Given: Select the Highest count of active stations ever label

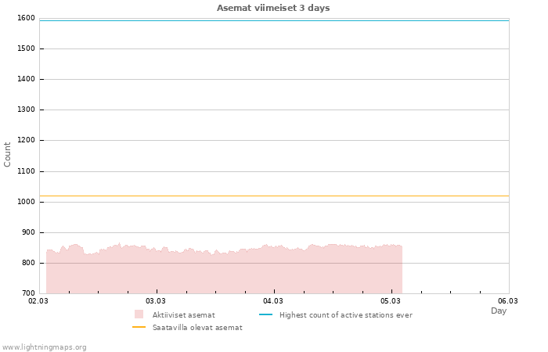Looking at the screenshot, I should coord(345,315).
